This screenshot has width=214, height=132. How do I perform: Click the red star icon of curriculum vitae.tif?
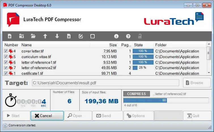[x=11, y=57]
